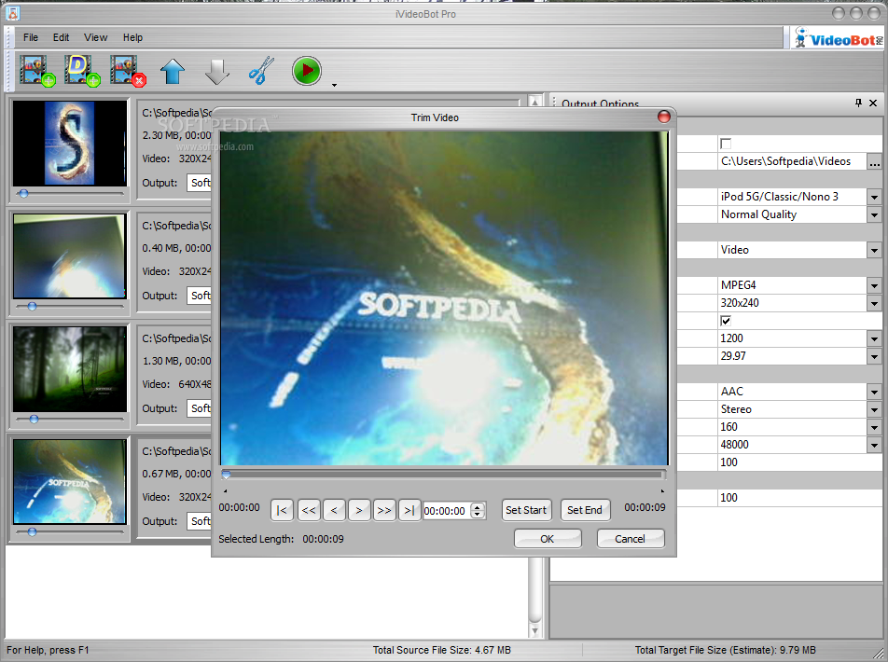This screenshot has height=662, width=888.
Task: Click the C:\Users\Softpedia\Videos path field
Action: pyautogui.click(x=792, y=161)
